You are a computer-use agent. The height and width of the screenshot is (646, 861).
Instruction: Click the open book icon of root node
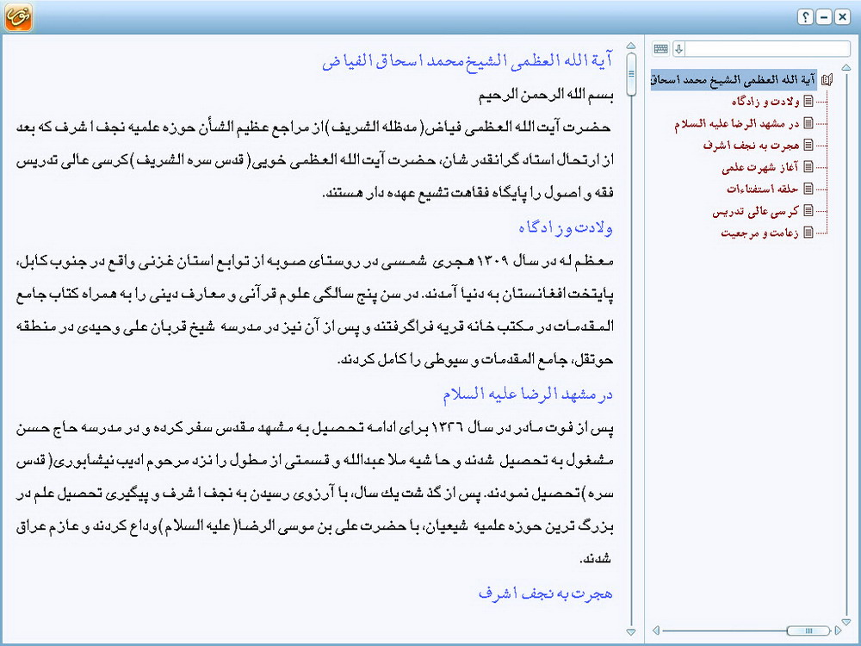pyautogui.click(x=827, y=79)
